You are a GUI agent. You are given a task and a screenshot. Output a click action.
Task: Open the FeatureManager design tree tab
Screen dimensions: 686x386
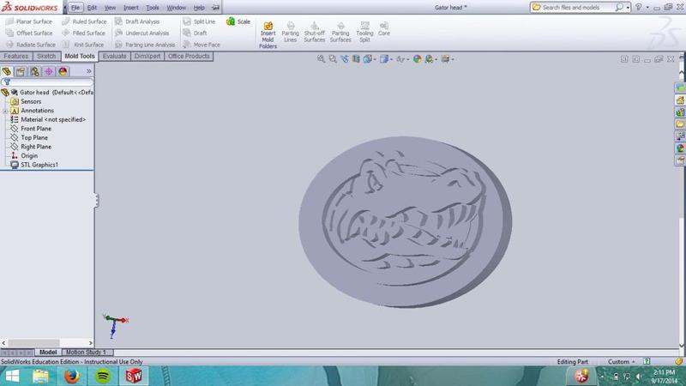pyautogui.click(x=7, y=71)
